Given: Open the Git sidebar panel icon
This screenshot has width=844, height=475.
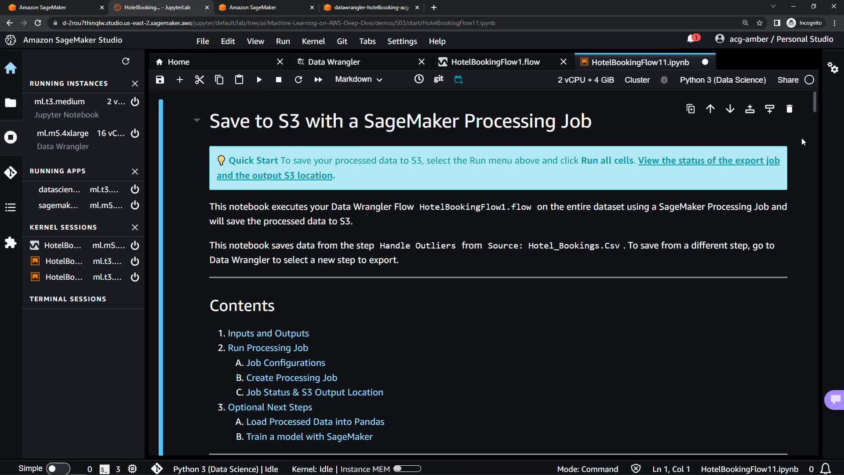Looking at the screenshot, I should tap(11, 172).
